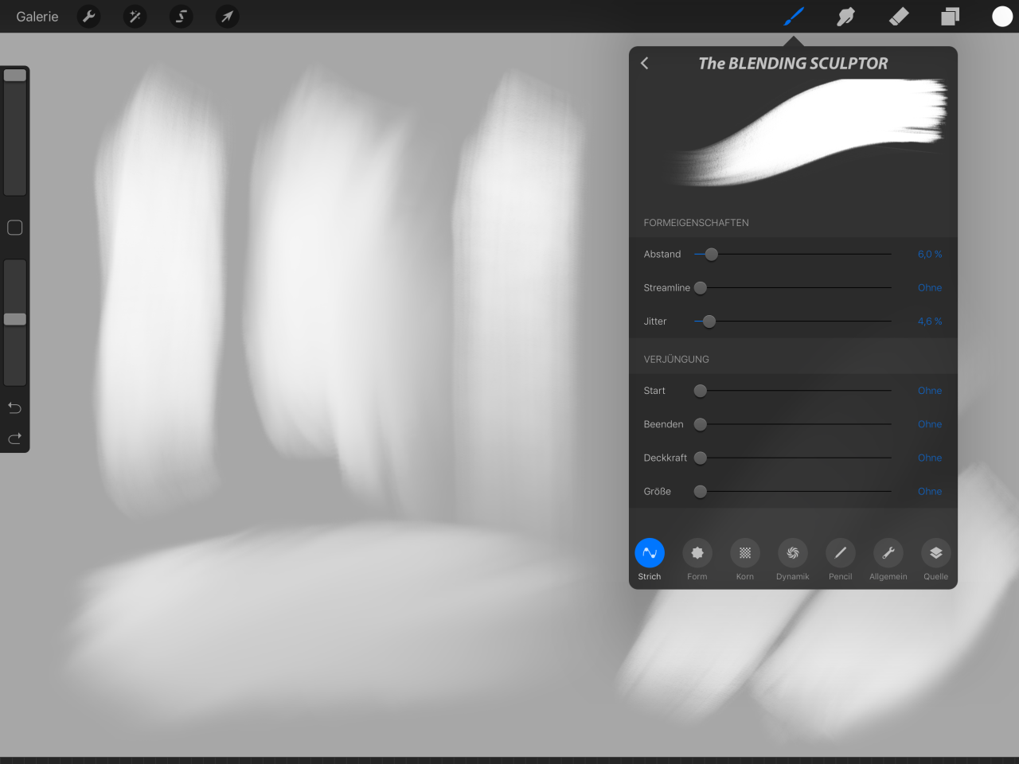1019x764 pixels.
Task: Undo the last stroke
Action: pyautogui.click(x=14, y=408)
